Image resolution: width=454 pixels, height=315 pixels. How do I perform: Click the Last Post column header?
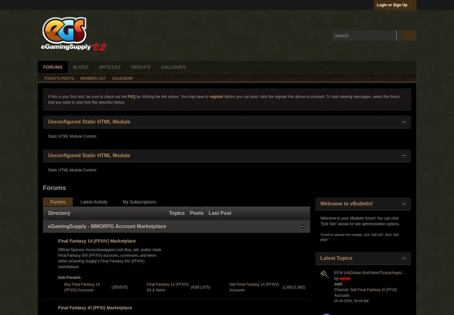[220, 213]
